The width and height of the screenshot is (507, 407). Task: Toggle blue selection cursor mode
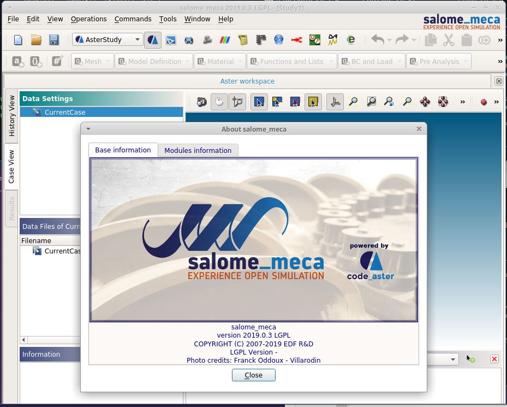tap(259, 102)
